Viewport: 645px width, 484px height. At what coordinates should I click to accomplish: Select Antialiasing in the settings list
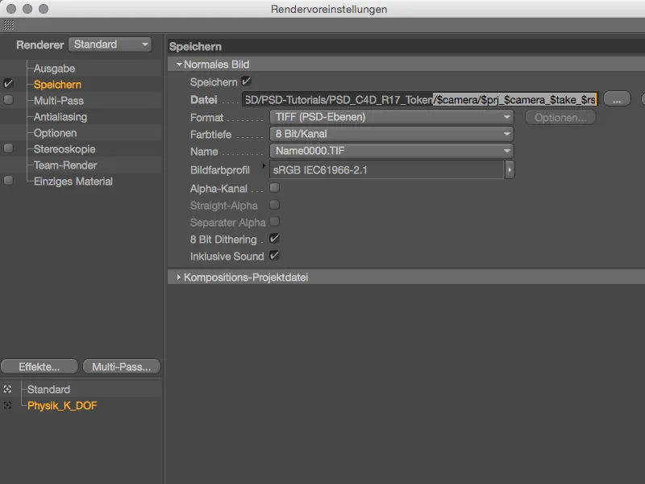[x=60, y=117]
